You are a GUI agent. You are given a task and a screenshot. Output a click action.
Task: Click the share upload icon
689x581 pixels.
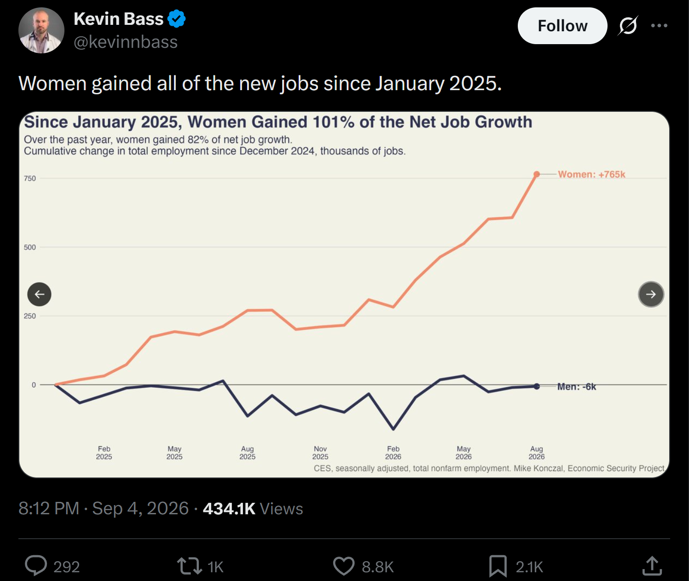pyautogui.click(x=652, y=566)
